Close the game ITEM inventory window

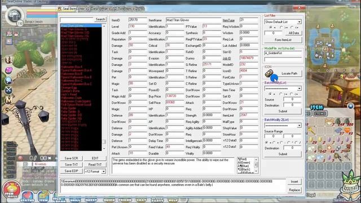coord(350,106)
